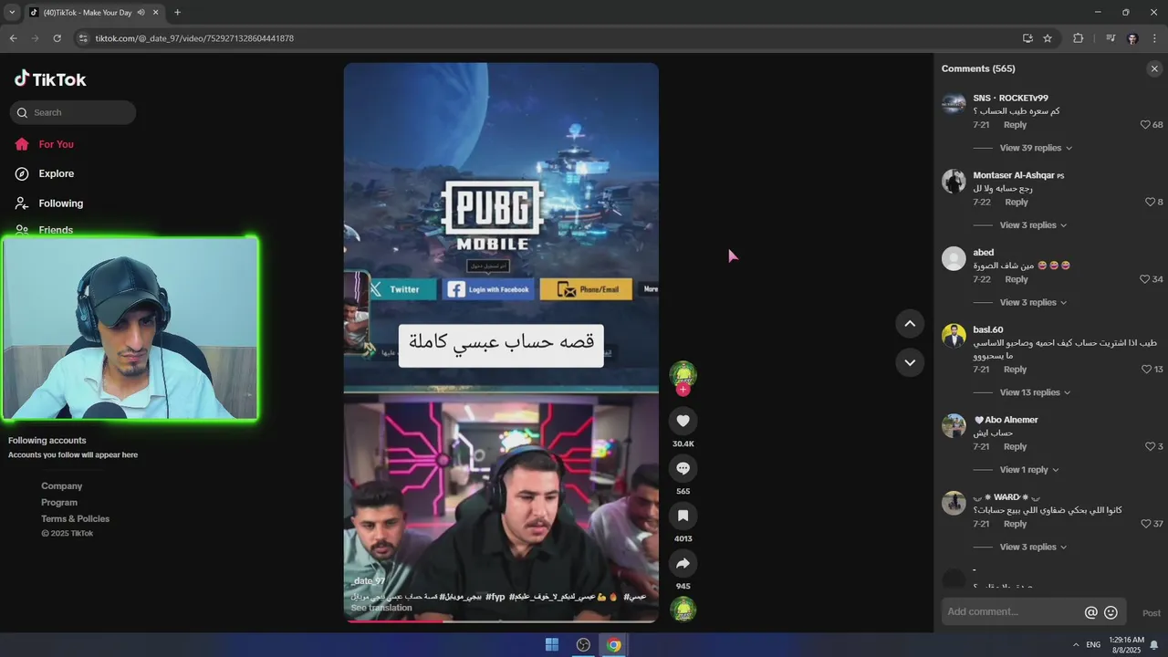
Task: Like SNS ROCKETv99's comment
Action: [1145, 125]
